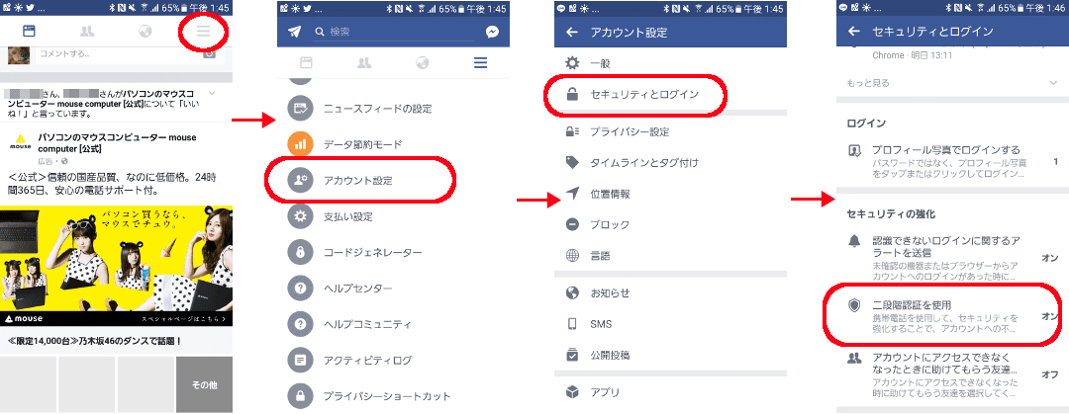Tap the back arrow beside セキュリティとログイン

click(853, 32)
